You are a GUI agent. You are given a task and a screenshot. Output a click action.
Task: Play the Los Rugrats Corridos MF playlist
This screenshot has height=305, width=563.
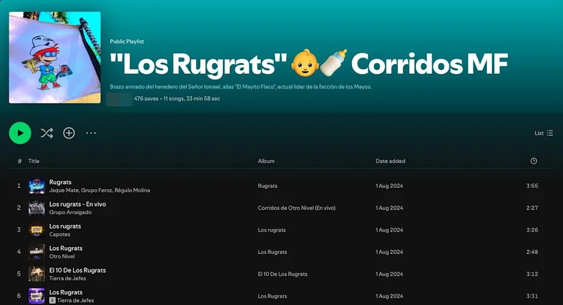pos(20,133)
